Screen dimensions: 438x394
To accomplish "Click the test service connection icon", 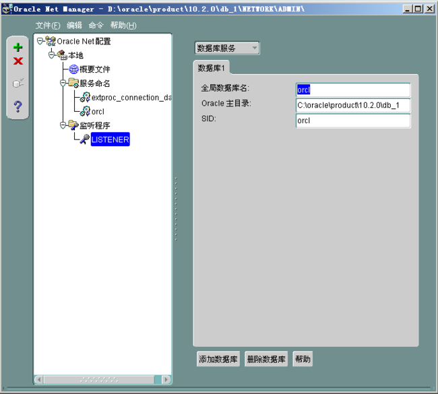I will [x=18, y=83].
